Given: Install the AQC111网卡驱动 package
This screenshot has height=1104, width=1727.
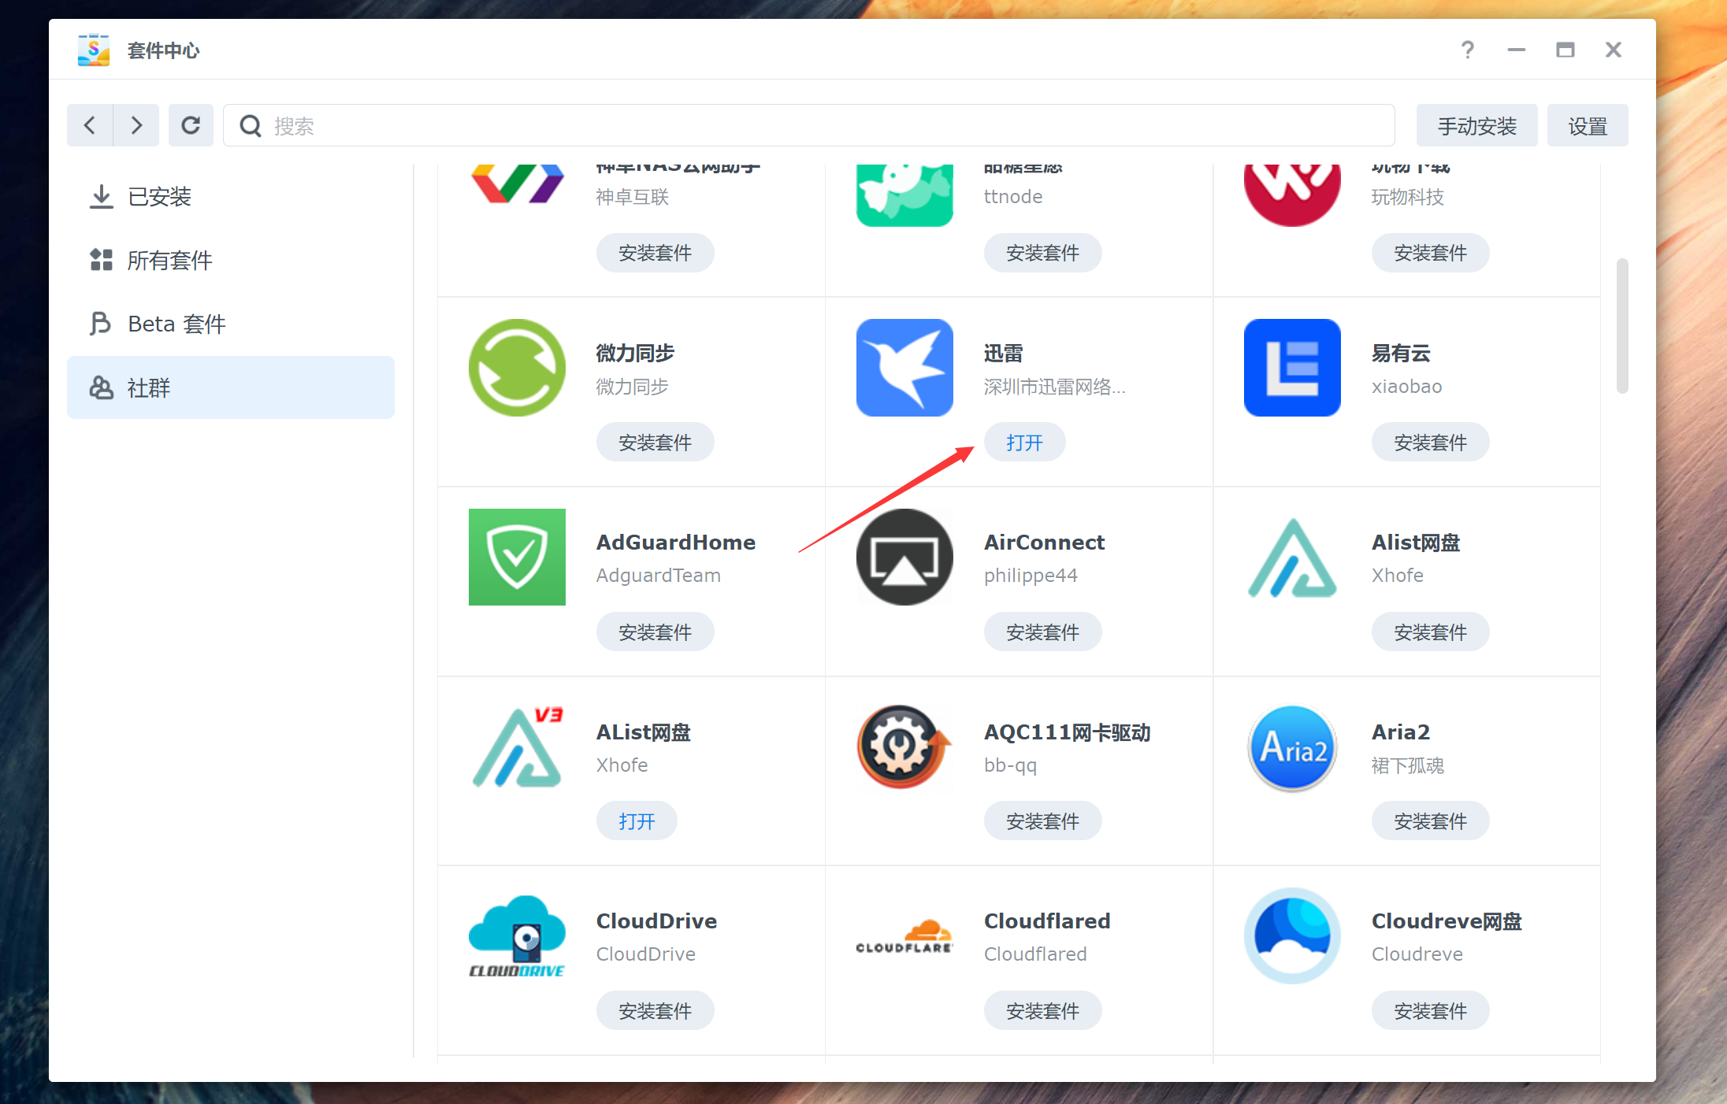Looking at the screenshot, I should coord(1042,821).
